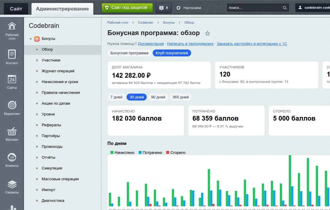Toggle green Начислено legend swatch

(112, 152)
